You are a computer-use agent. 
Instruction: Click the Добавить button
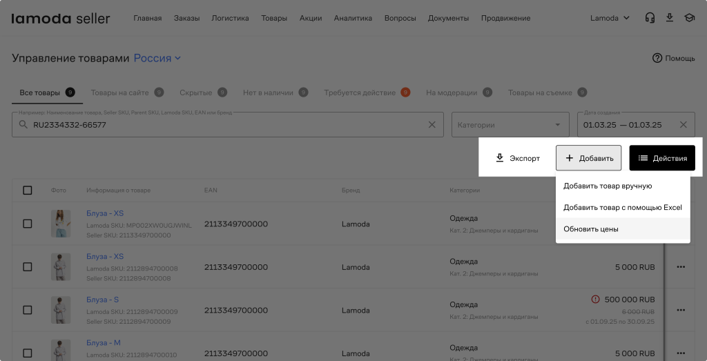[588, 158]
